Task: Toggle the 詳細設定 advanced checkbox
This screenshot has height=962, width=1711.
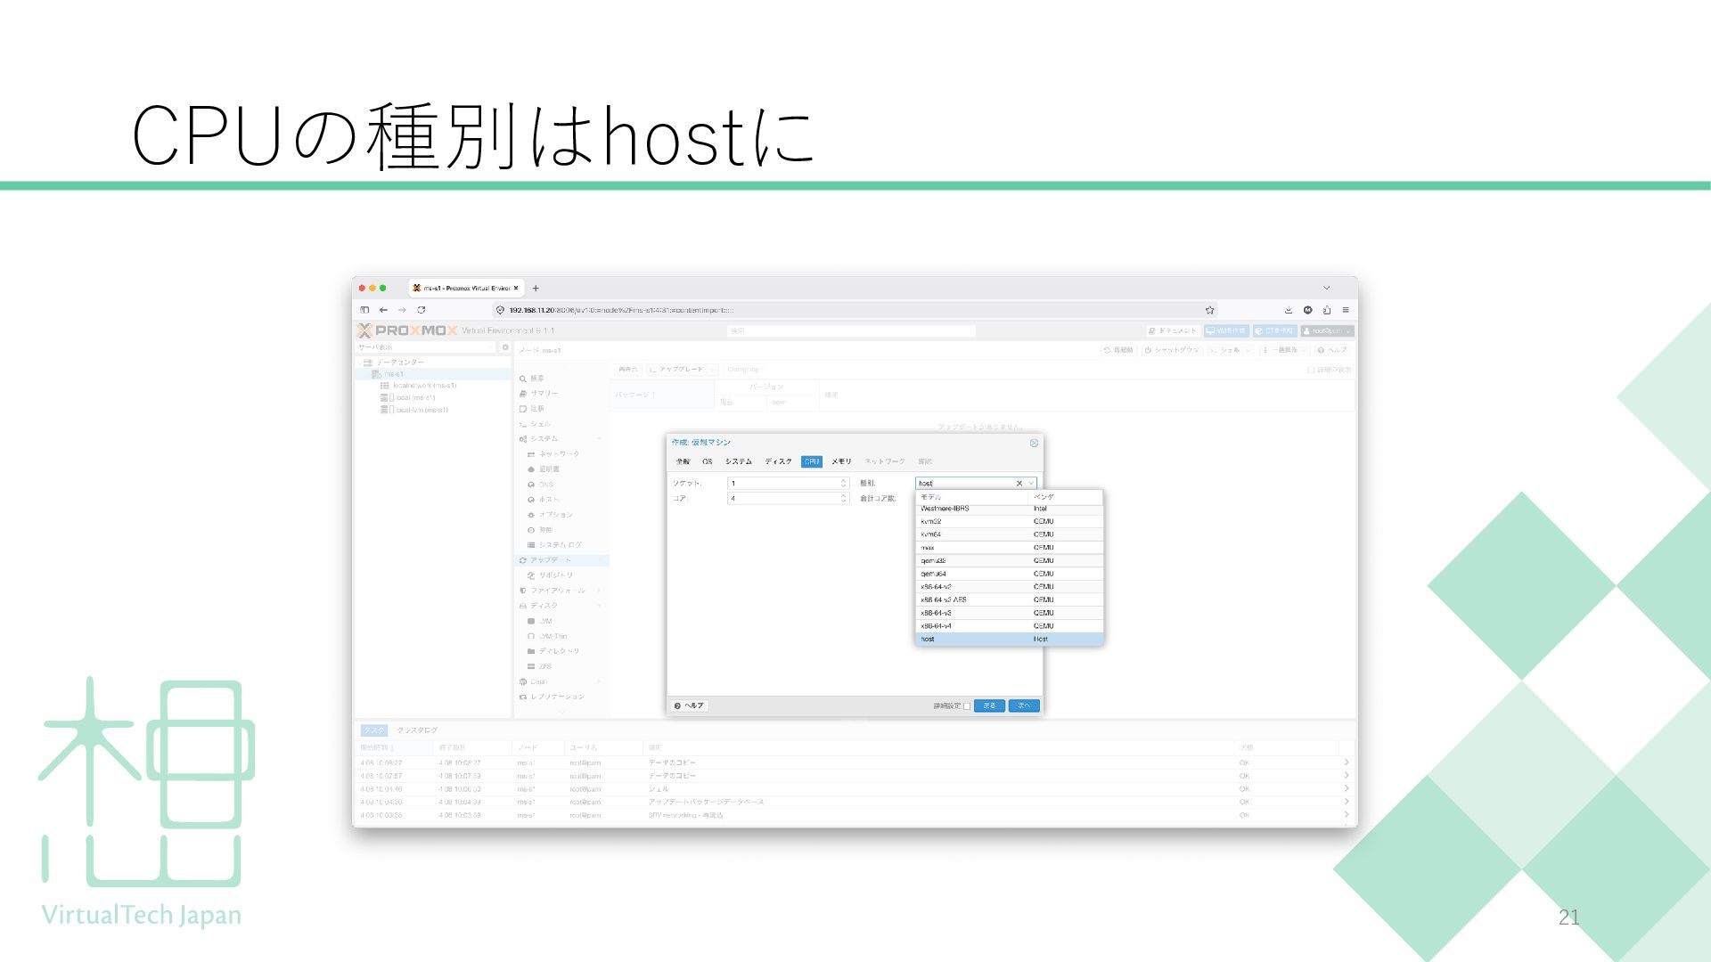Action: coord(967,706)
